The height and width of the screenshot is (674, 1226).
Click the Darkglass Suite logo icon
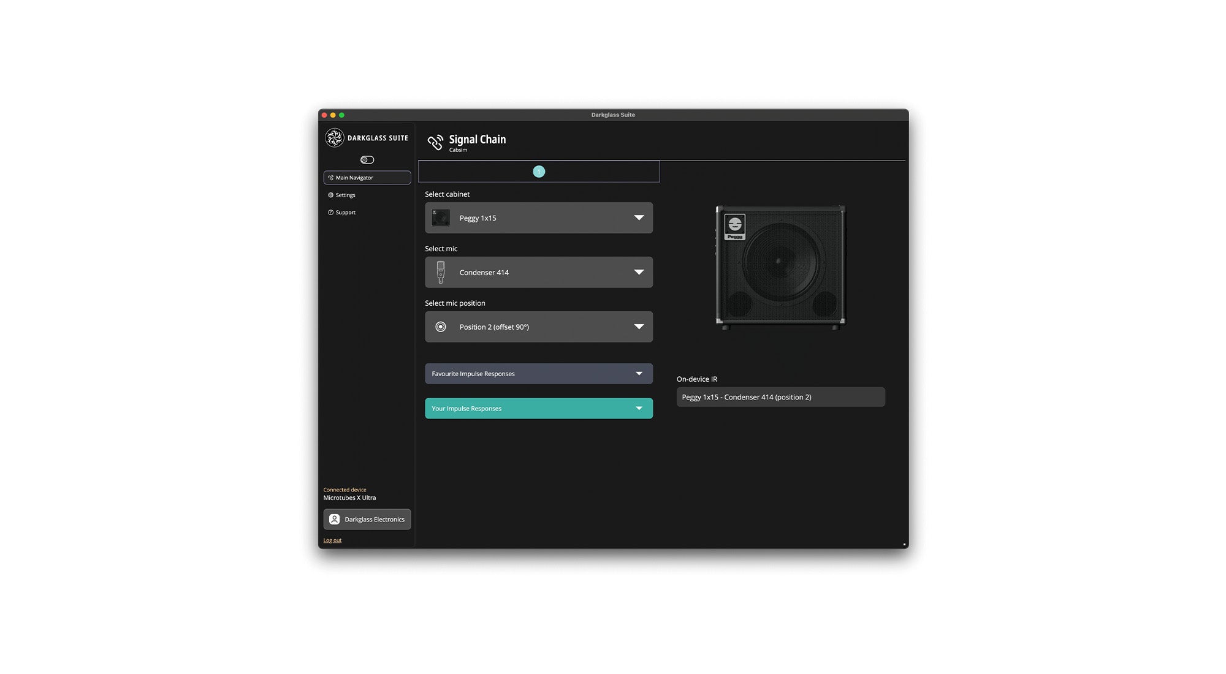(335, 137)
